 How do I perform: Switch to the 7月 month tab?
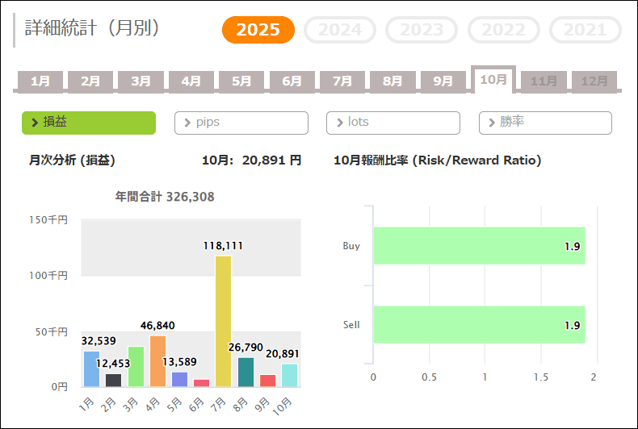pyautogui.click(x=342, y=81)
